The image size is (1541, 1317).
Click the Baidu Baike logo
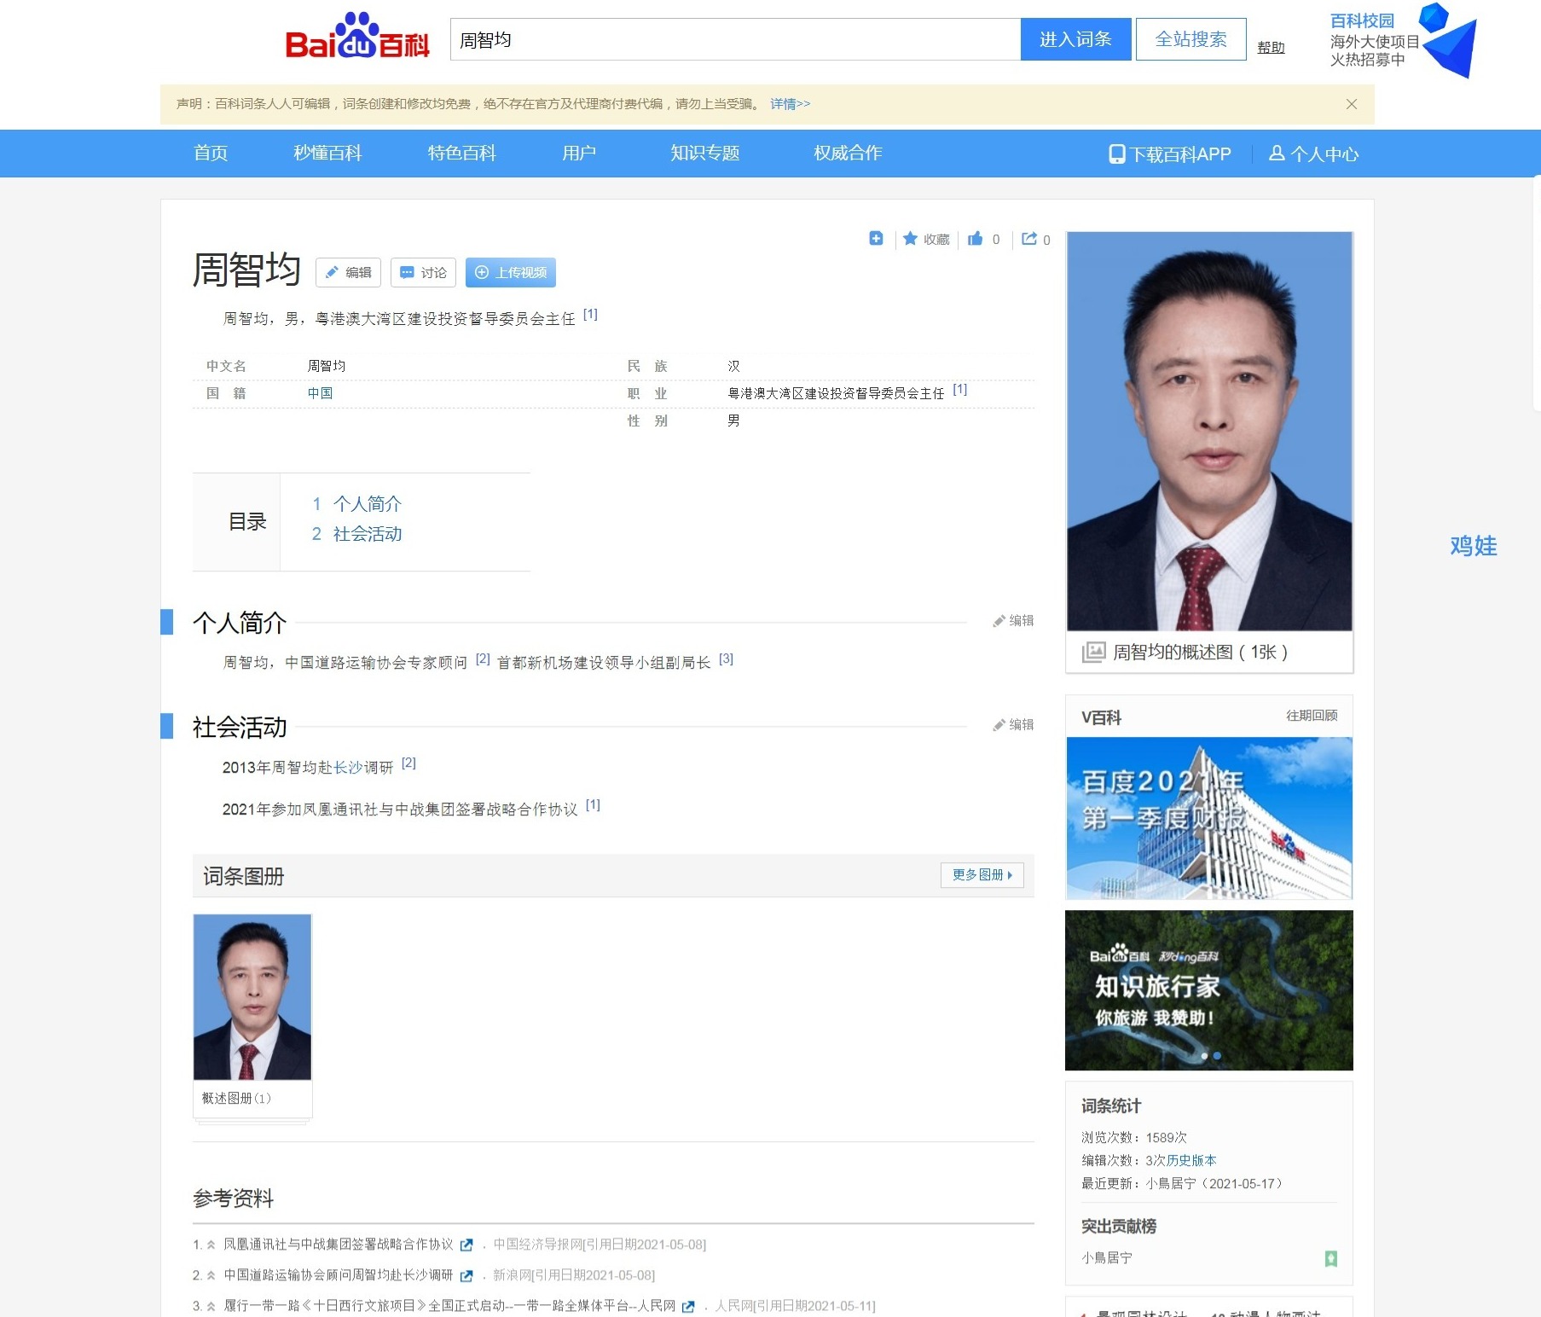(356, 38)
